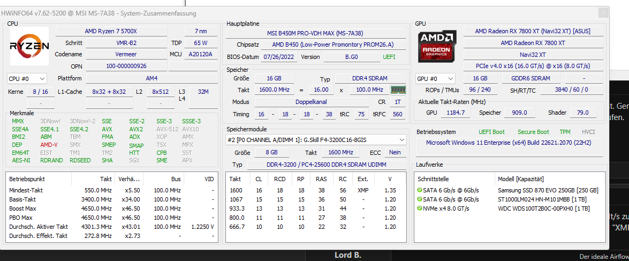Click the GPU name field with [ASUS]
The width and height of the screenshot is (629, 261).
pos(533,31)
